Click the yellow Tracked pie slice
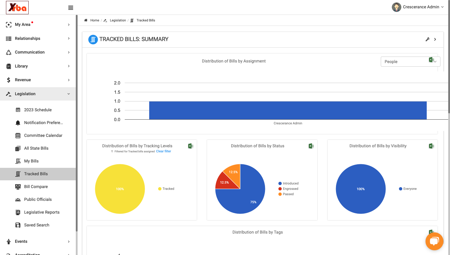Image resolution: width=450 pixels, height=255 pixels. [120, 189]
